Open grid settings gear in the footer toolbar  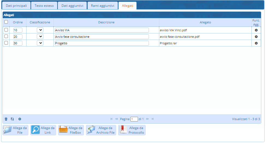point(20,119)
